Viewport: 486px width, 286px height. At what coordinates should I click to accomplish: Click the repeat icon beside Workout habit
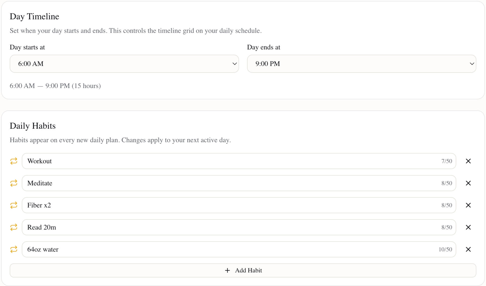(14, 161)
